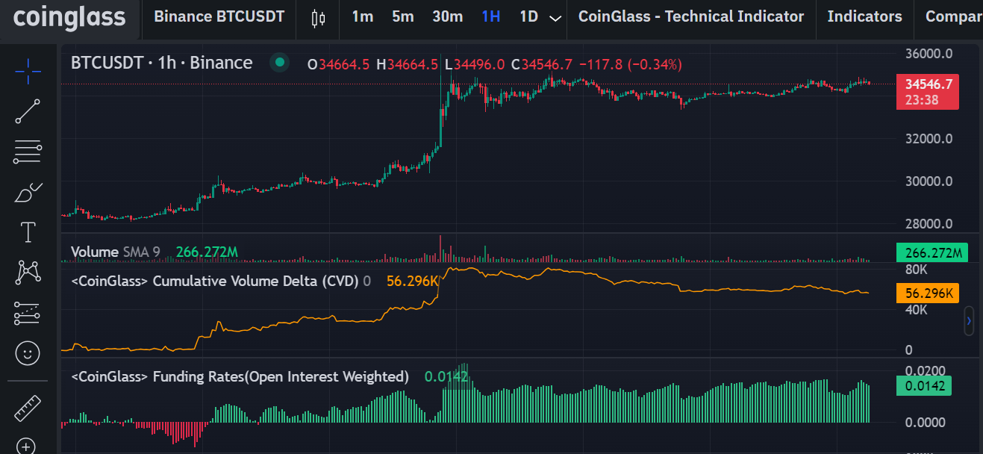The height and width of the screenshot is (454, 983).
Task: Open the Fibonacci retracement tool
Action: click(x=28, y=152)
